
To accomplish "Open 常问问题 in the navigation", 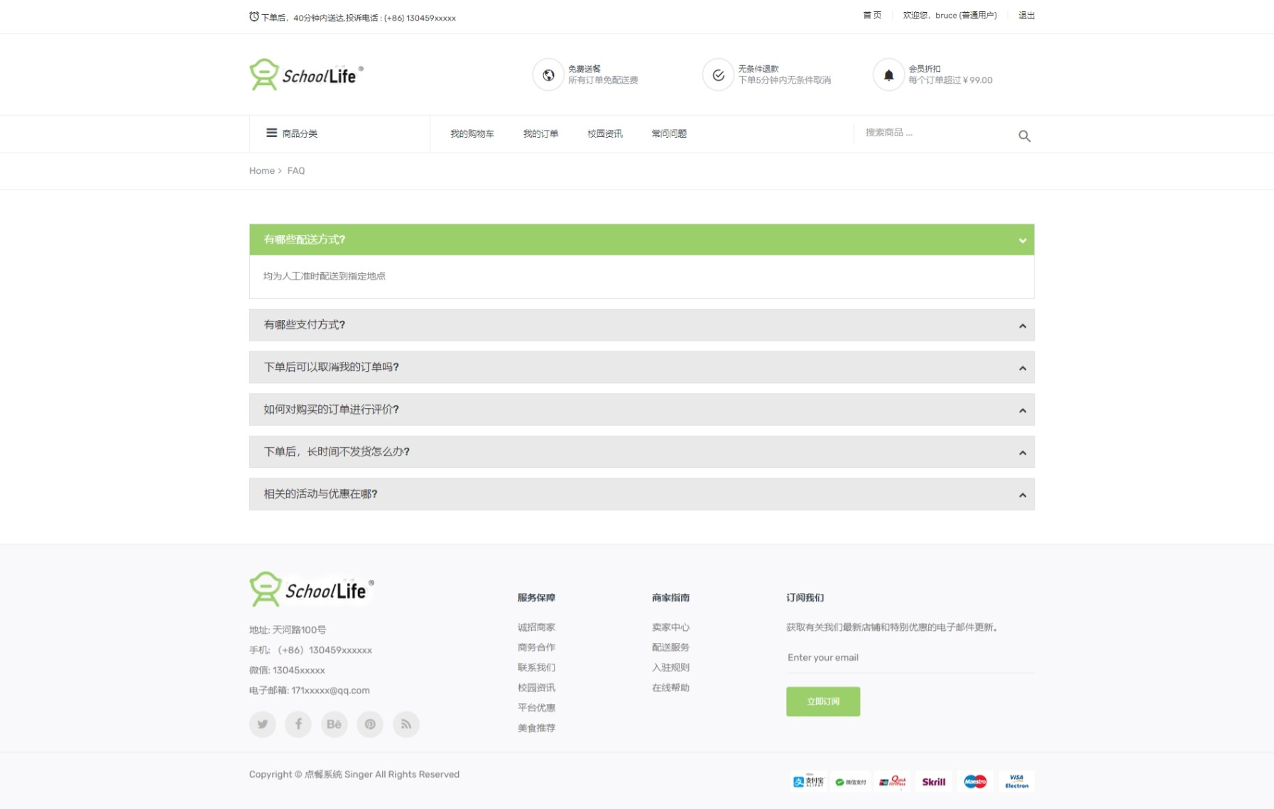I will 669,133.
